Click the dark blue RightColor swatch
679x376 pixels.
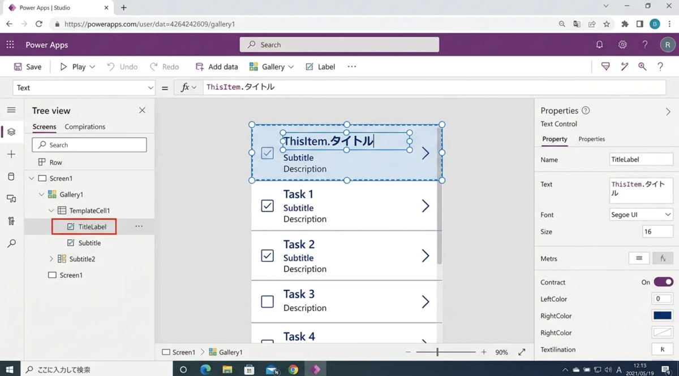pyautogui.click(x=662, y=316)
